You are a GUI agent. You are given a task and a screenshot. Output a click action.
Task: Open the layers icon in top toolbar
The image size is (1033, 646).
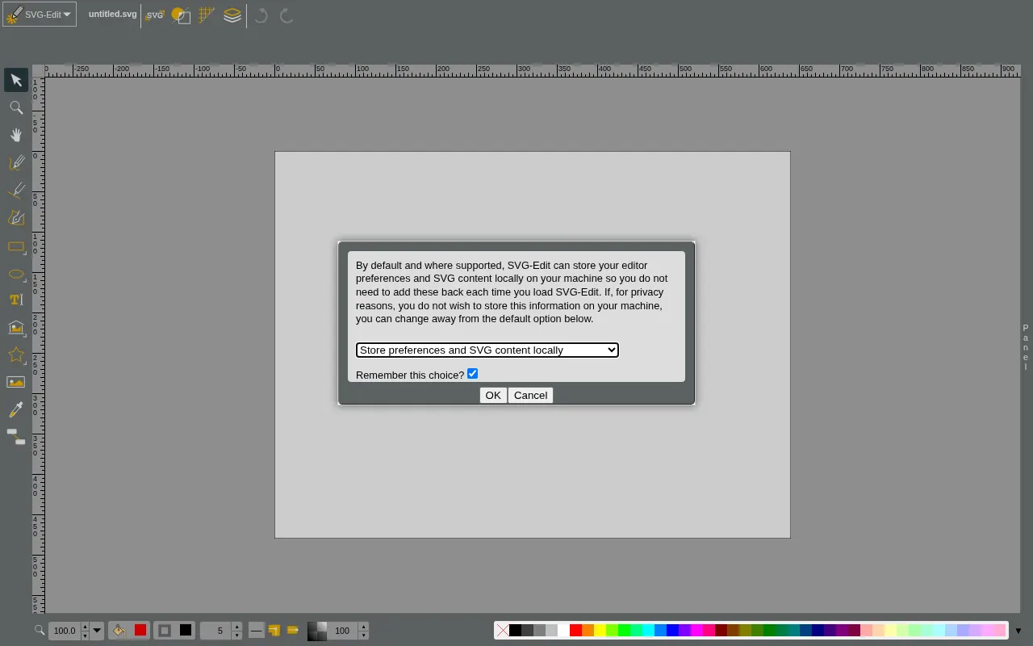232,15
